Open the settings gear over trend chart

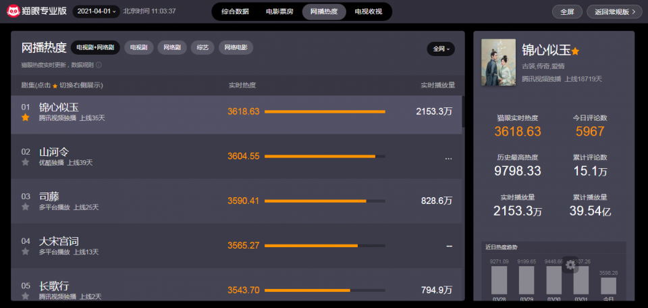point(570,265)
